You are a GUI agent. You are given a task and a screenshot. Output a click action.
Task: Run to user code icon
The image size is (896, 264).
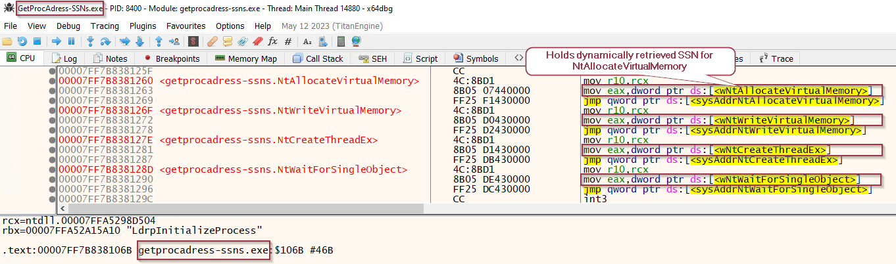pyautogui.click(x=174, y=41)
